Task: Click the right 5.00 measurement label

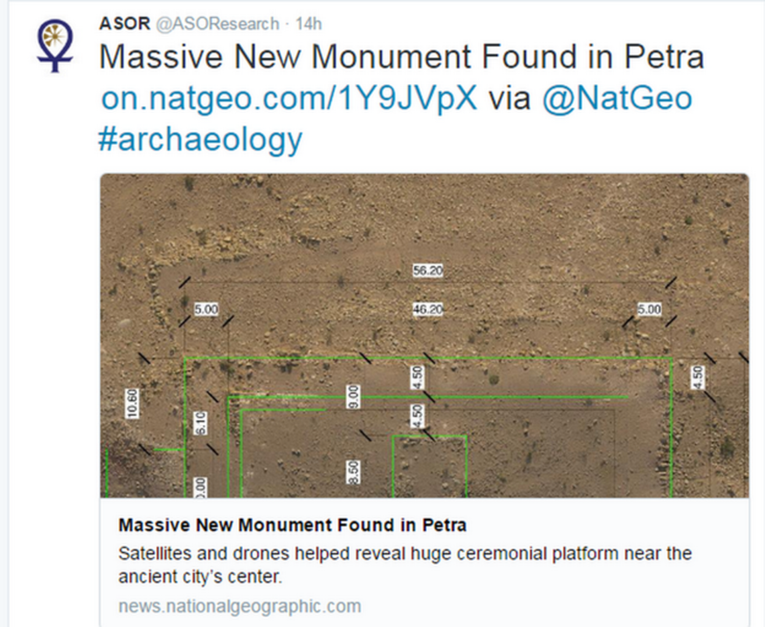Action: pyautogui.click(x=649, y=309)
